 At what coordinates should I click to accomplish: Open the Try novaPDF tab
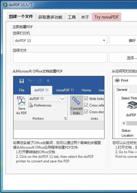[106, 17]
